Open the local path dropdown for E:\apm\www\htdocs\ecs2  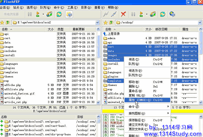tap(98, 23)
